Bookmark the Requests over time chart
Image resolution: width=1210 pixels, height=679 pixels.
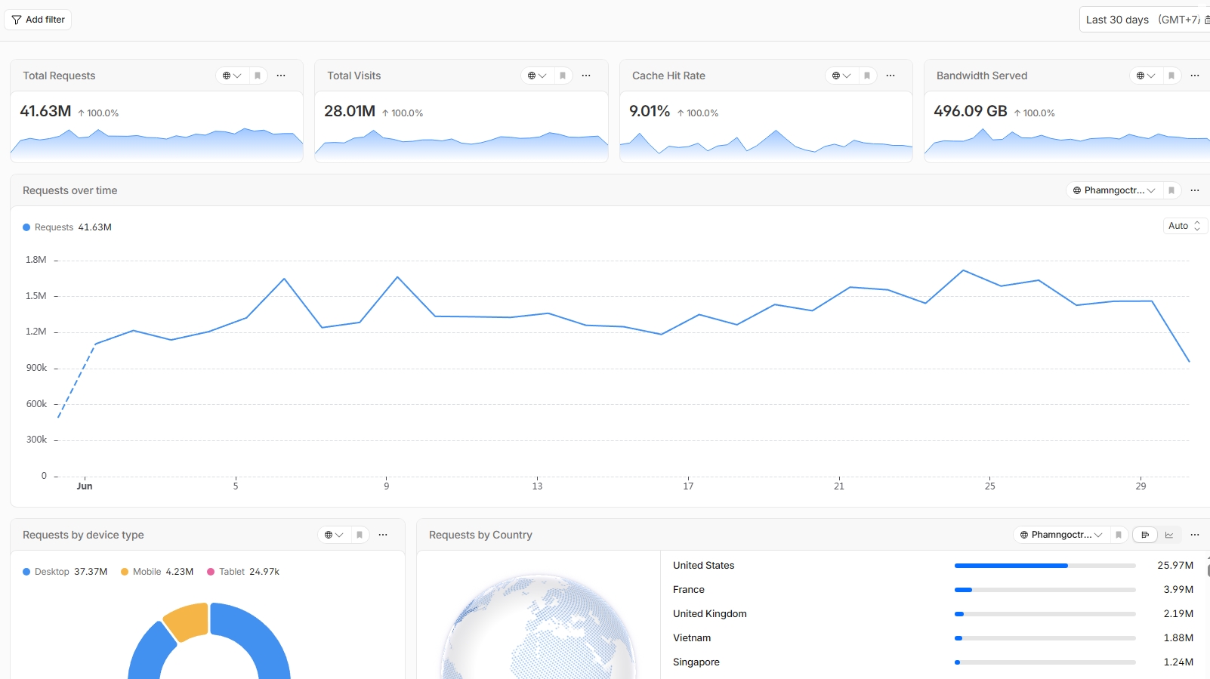(1171, 190)
